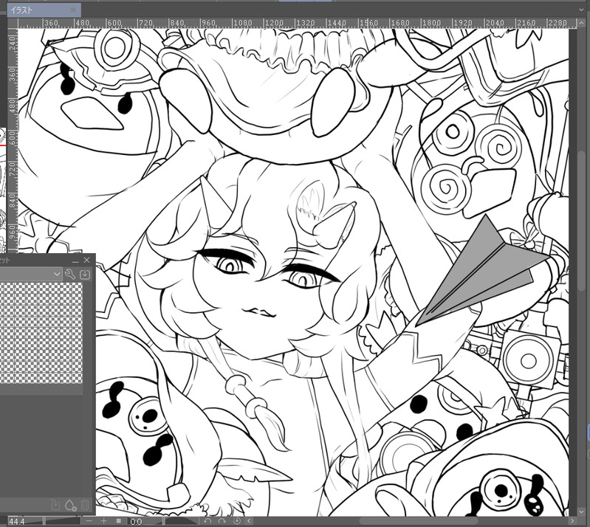Screen dimensions: 590x527
Task: Open color set edit wrench settings
Action: [x=70, y=274]
